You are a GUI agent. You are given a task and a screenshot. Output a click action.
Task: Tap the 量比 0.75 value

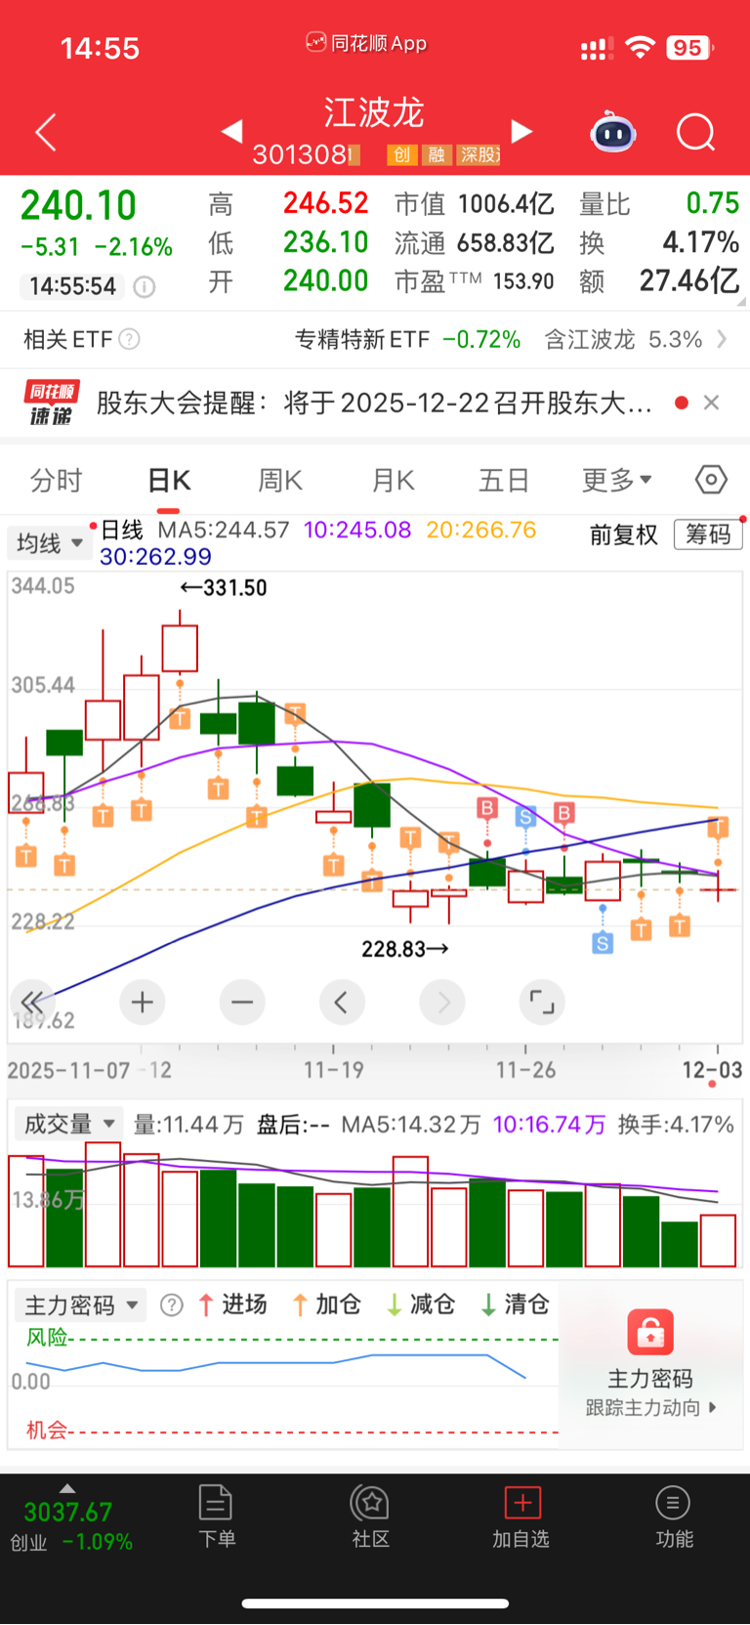point(659,203)
